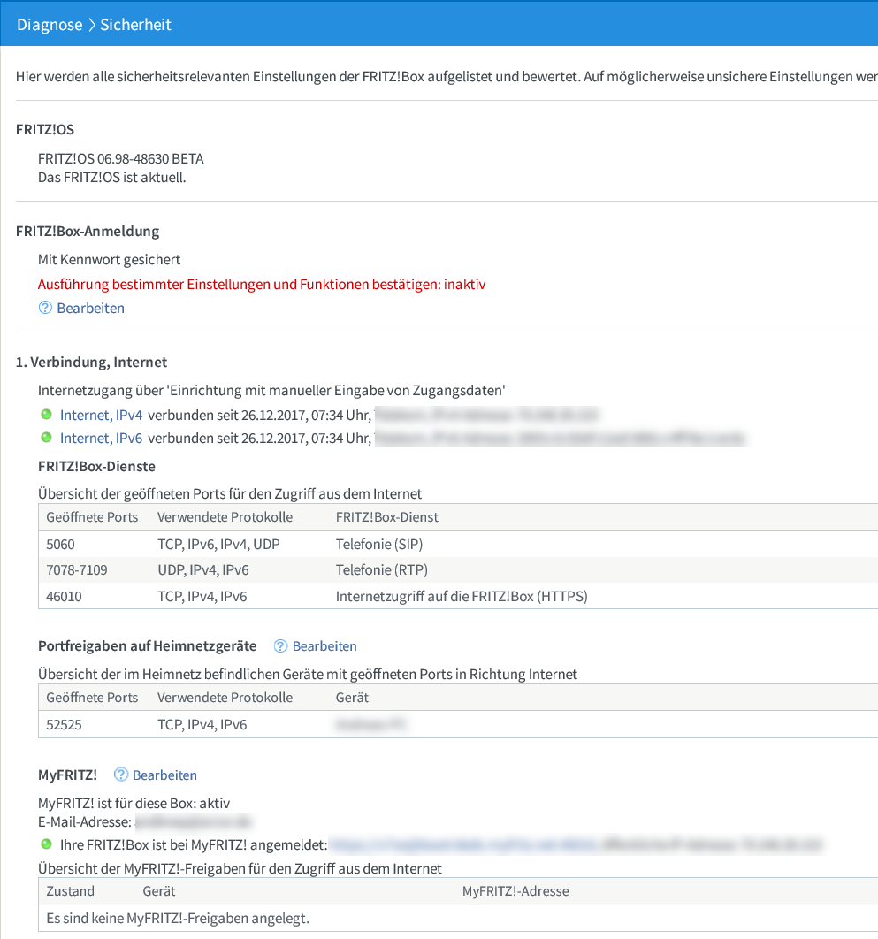Click the breadcrumb chevron separator

(92, 25)
